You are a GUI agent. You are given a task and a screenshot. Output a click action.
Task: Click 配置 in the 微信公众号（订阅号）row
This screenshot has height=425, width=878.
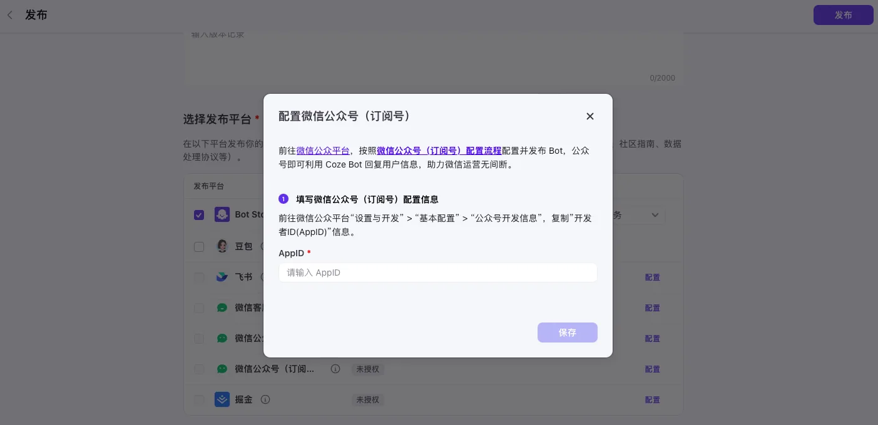click(x=653, y=369)
